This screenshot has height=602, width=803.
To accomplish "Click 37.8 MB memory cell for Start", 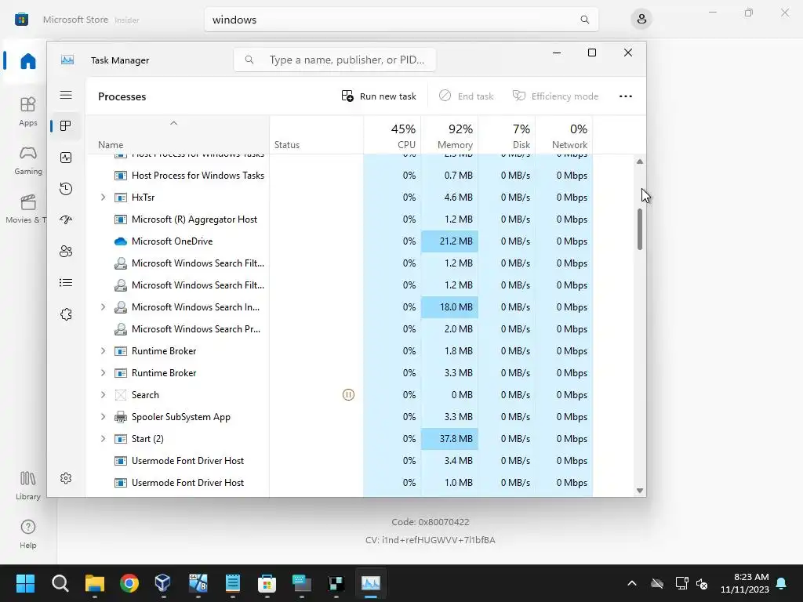I will (449, 439).
